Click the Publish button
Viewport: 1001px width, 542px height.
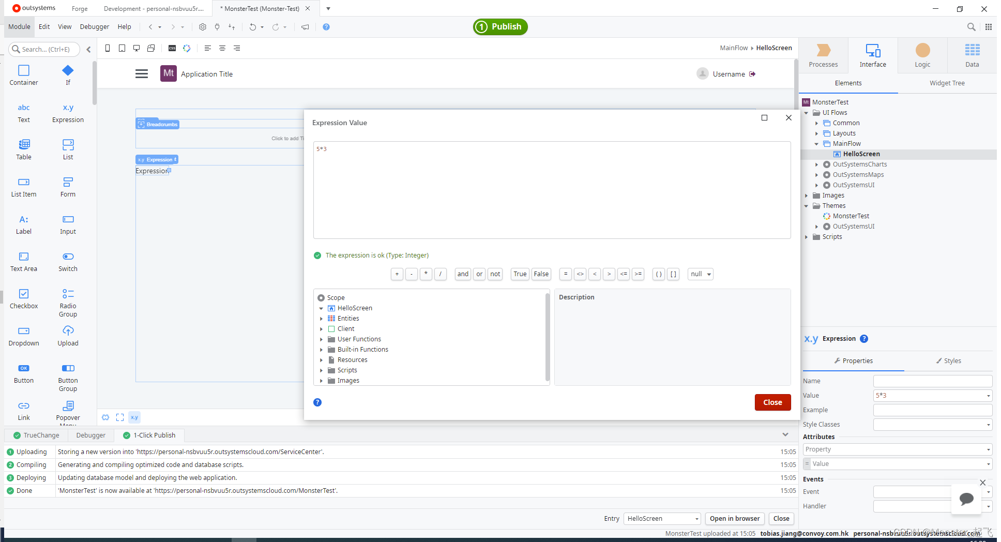pos(500,27)
